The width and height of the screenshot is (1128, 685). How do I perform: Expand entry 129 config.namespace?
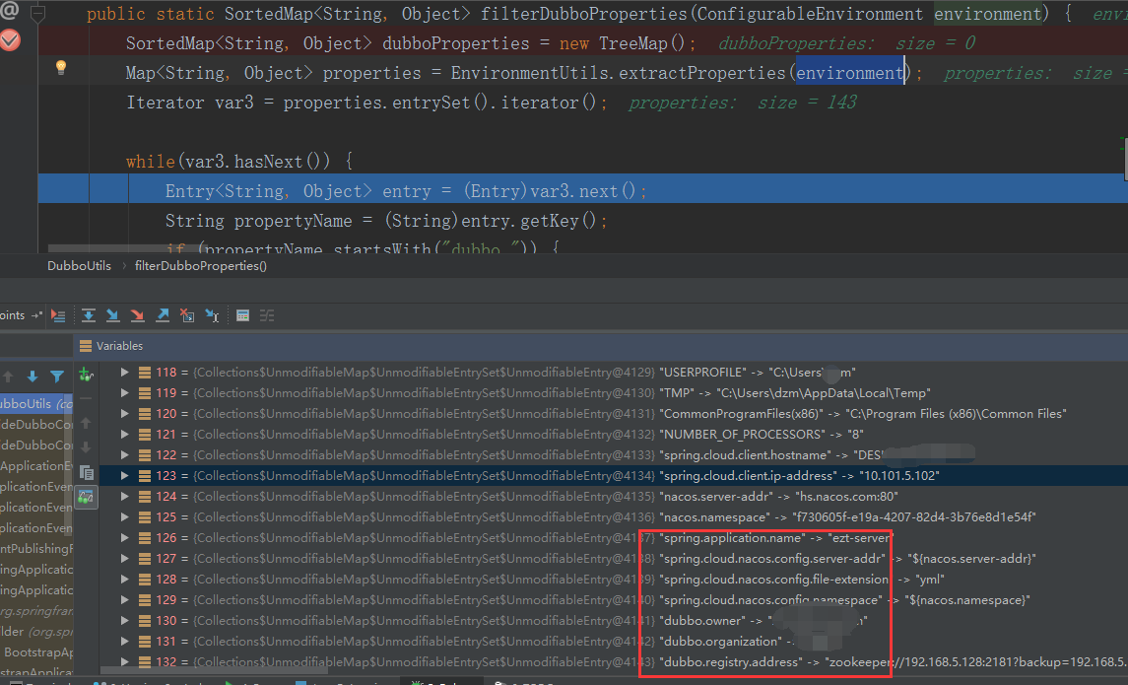[x=124, y=600]
